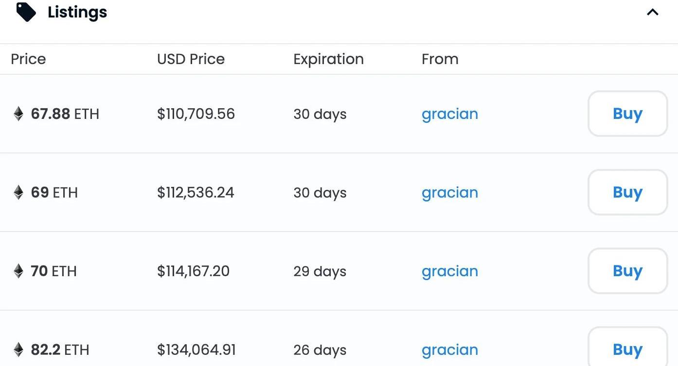The image size is (678, 366).
Task: Click the Listings section title
Action: (77, 13)
